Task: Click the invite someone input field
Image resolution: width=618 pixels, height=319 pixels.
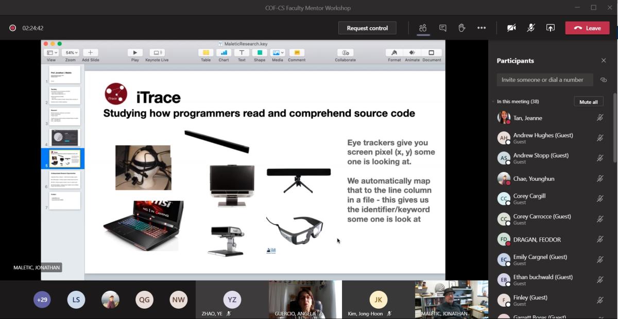Action: click(x=544, y=80)
